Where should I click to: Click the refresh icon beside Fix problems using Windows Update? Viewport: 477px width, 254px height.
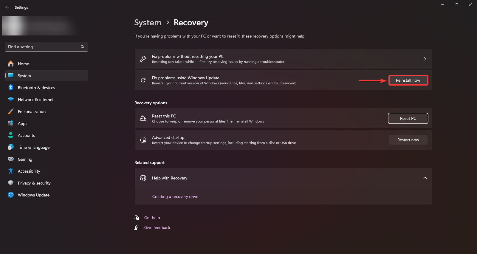(x=143, y=80)
